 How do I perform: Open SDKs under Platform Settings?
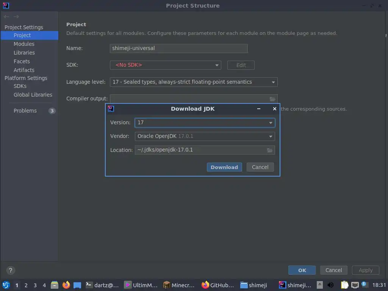(x=20, y=86)
